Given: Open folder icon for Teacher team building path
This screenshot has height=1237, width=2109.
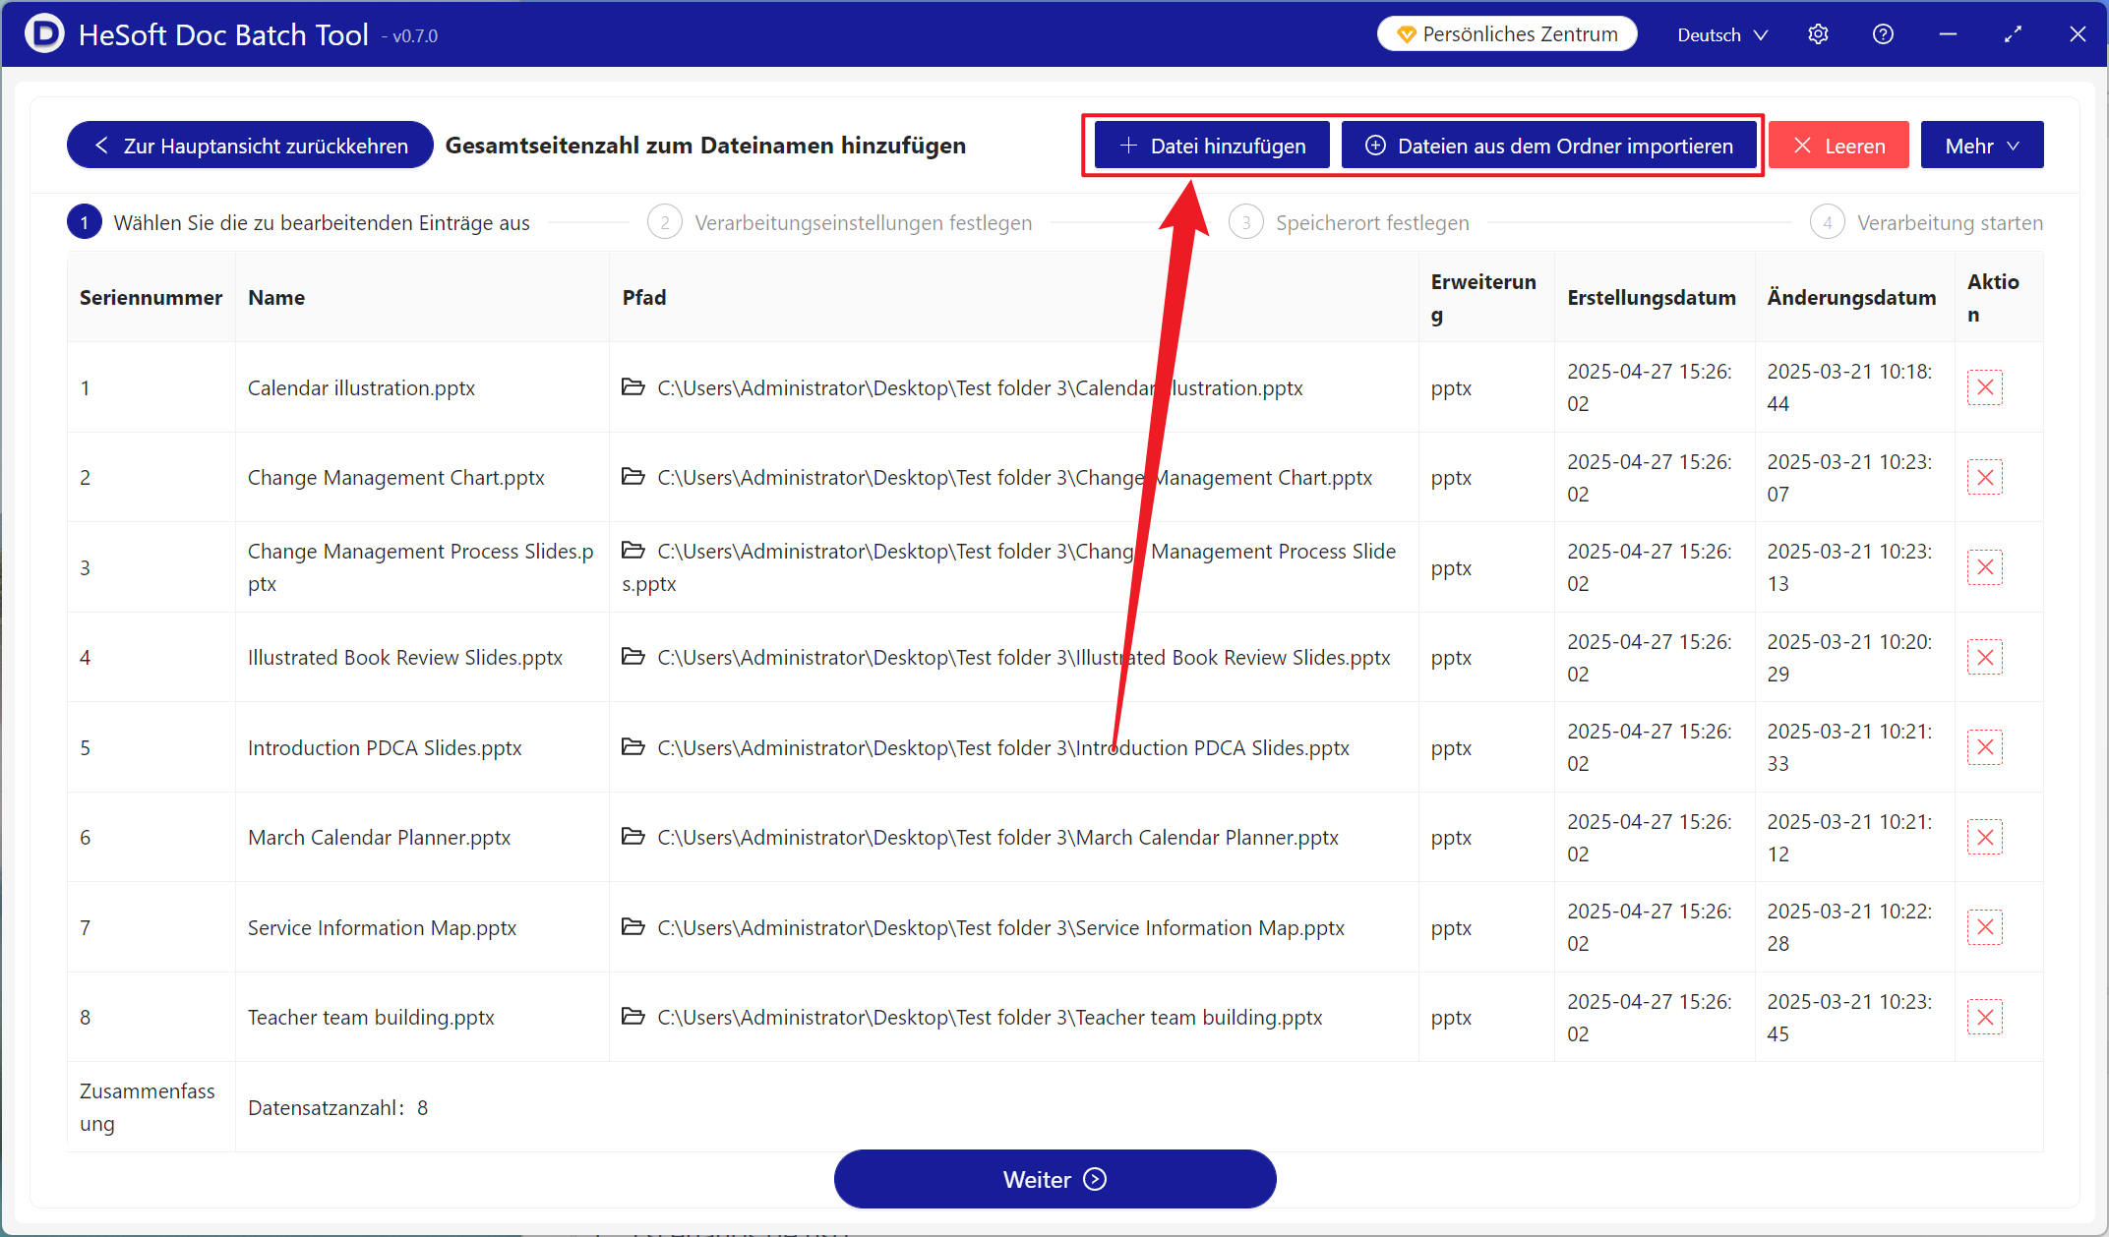Looking at the screenshot, I should [x=633, y=1017].
